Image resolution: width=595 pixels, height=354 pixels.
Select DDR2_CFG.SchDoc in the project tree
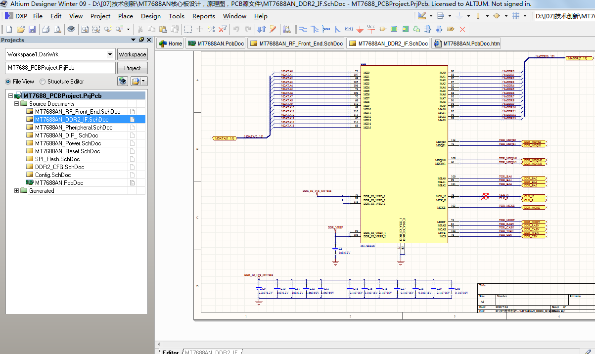tap(59, 167)
